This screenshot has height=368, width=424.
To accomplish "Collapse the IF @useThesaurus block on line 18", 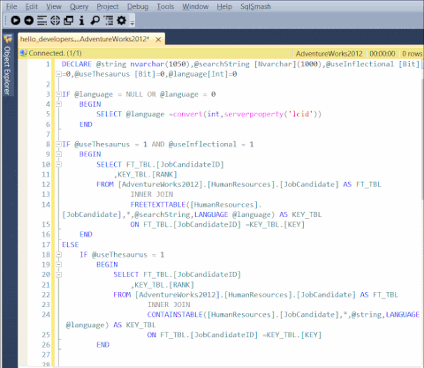I will pyautogui.click(x=58, y=254).
